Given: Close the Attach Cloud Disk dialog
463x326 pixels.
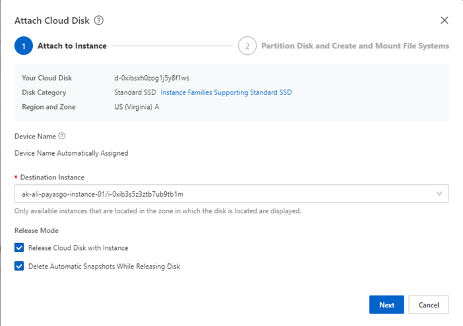Looking at the screenshot, I should point(444,20).
